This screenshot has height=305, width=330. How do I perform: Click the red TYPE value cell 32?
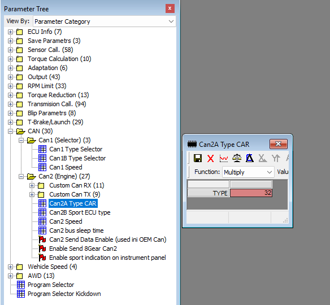(251, 193)
